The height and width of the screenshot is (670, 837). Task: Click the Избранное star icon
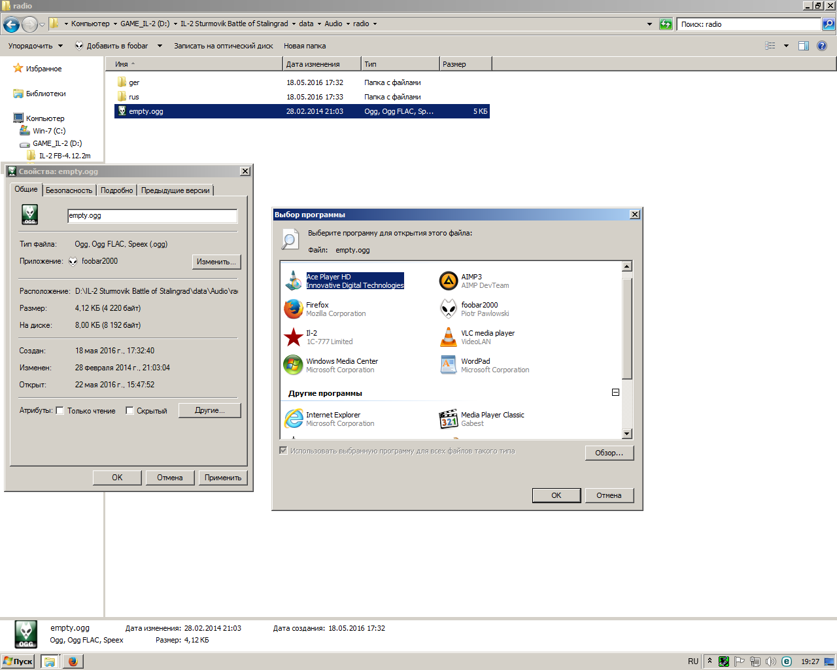click(18, 68)
